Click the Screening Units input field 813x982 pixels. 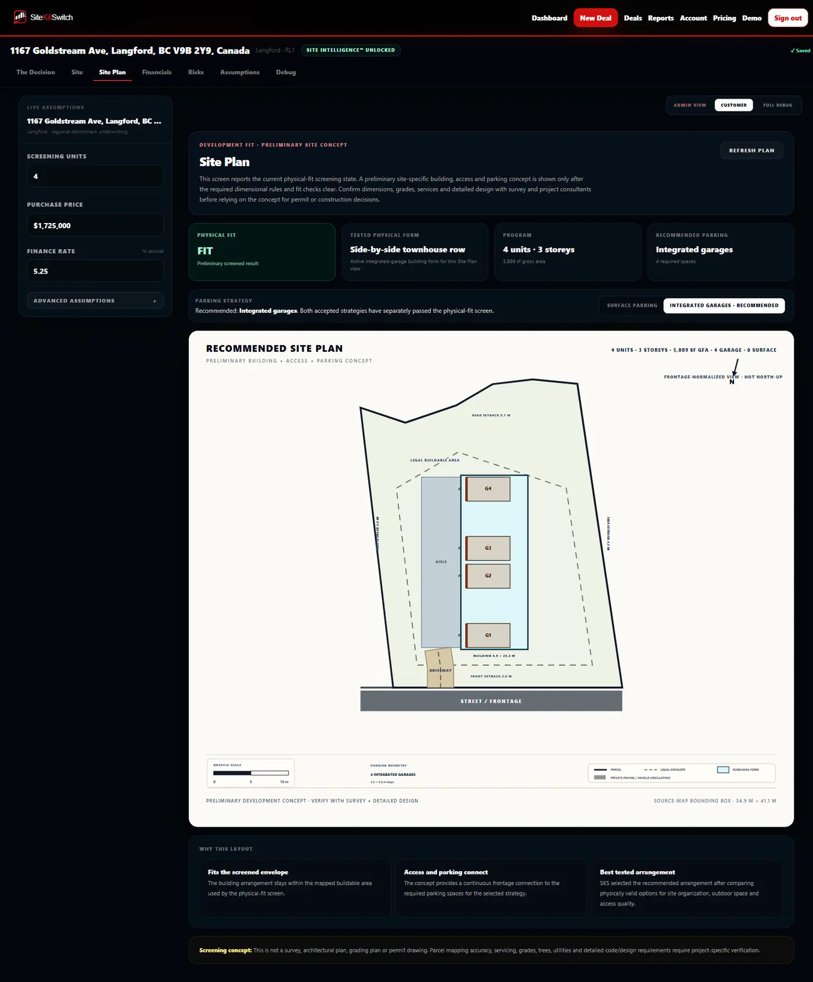95,176
